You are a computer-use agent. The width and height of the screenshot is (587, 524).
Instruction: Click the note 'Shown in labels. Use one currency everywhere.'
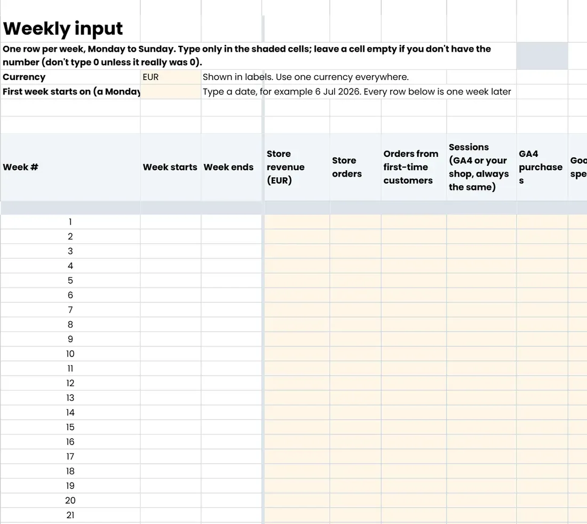(x=305, y=77)
